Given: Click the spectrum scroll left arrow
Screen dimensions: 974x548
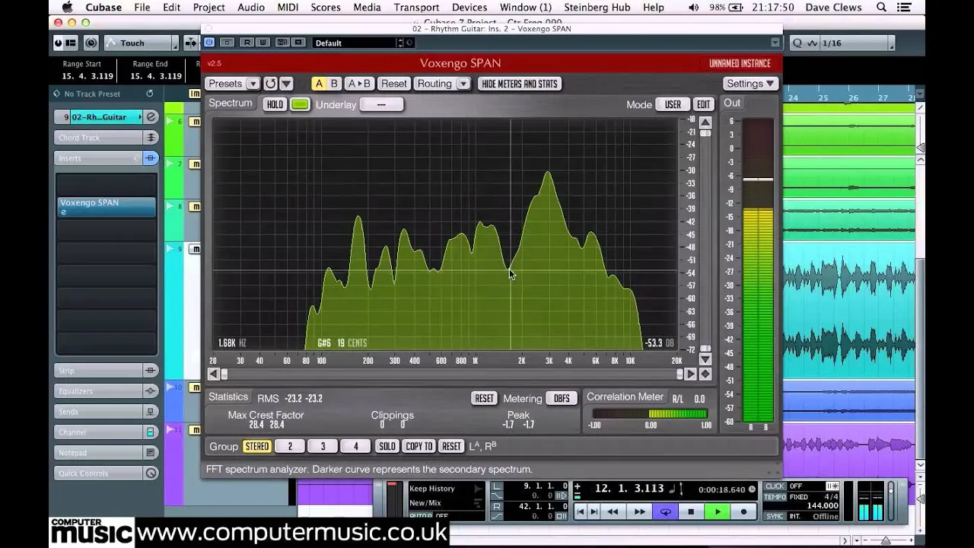Looking at the screenshot, I should 214,374.
